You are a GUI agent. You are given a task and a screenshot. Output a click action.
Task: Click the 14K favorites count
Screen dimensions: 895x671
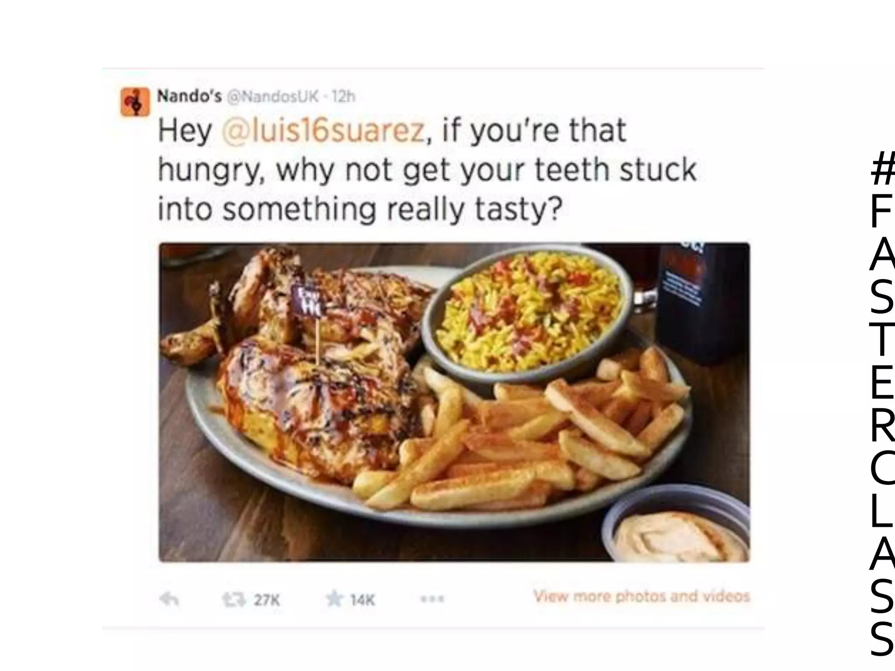tap(362, 600)
